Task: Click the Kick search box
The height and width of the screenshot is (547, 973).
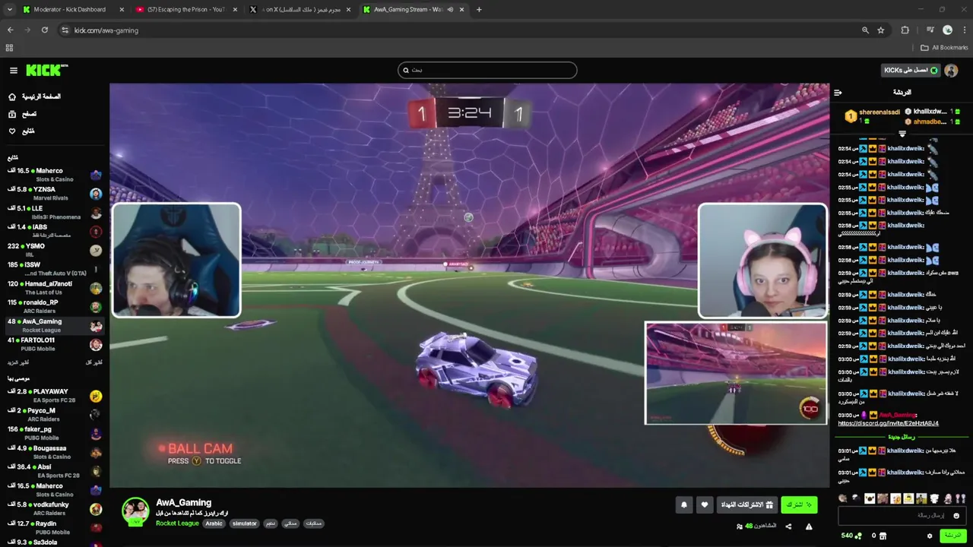Action: coord(487,70)
